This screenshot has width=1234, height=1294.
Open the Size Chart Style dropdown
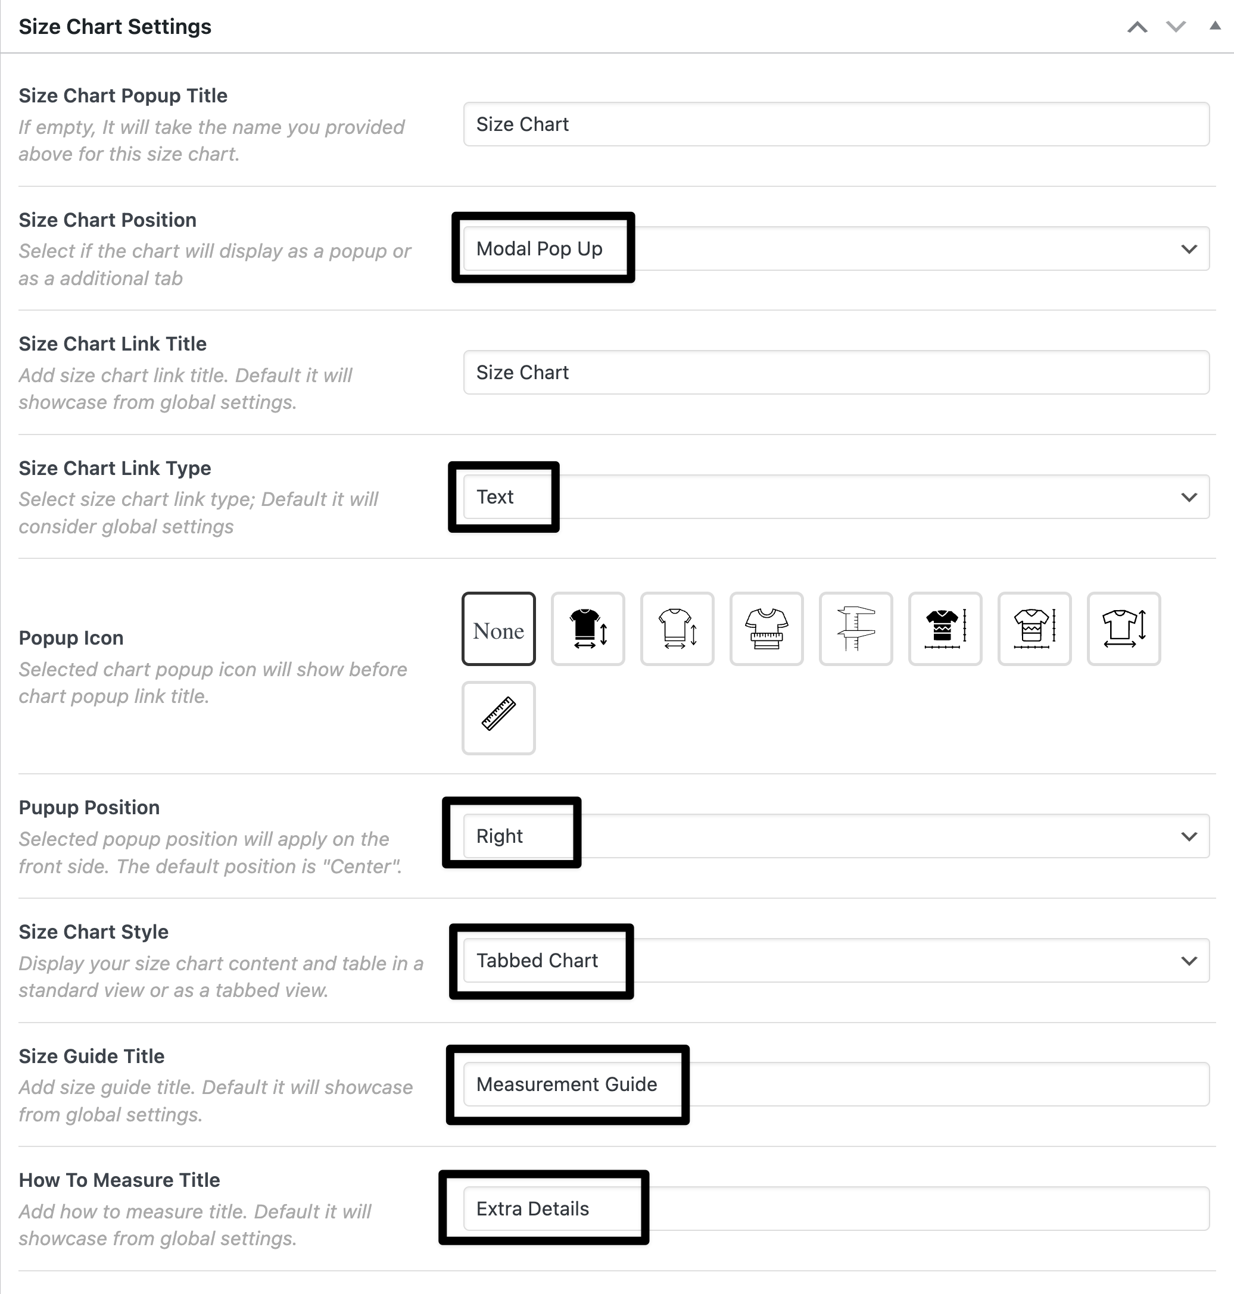click(x=836, y=961)
